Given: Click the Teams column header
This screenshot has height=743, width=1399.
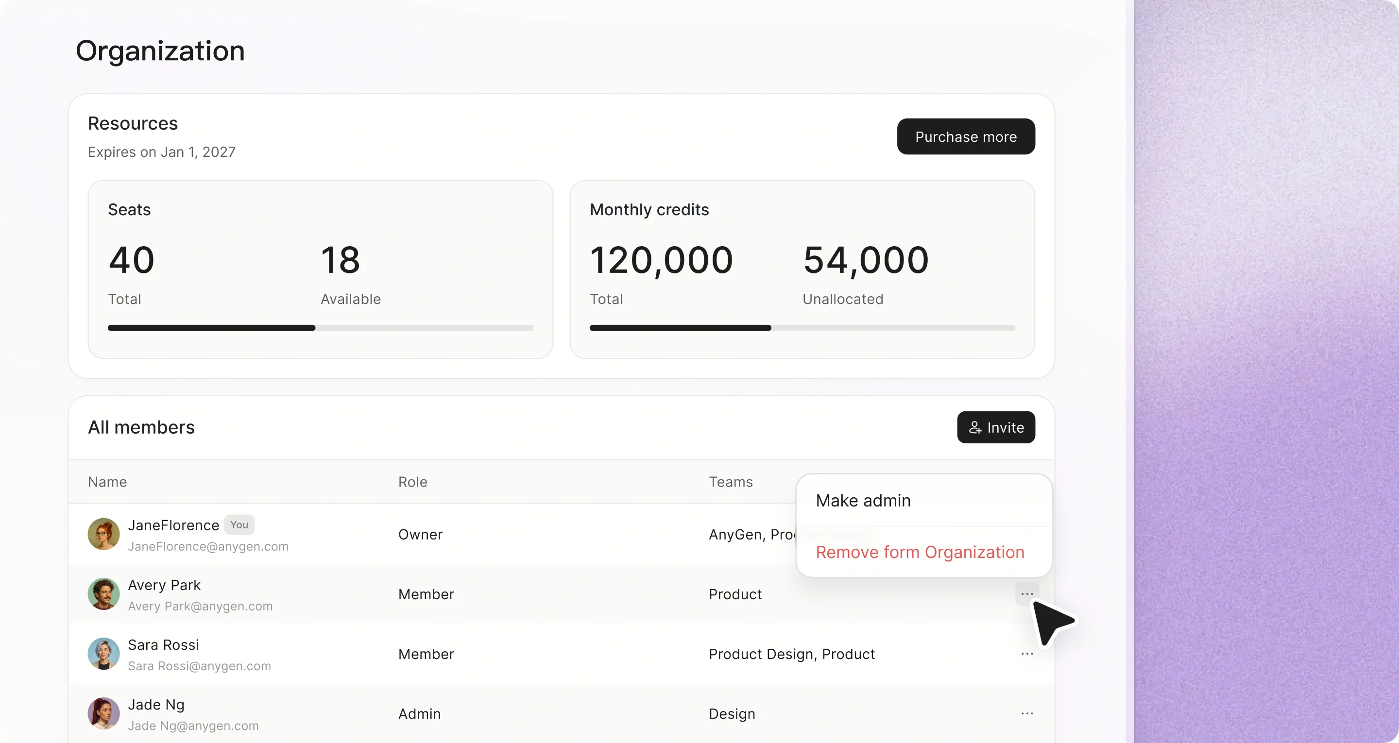Looking at the screenshot, I should click(x=731, y=482).
